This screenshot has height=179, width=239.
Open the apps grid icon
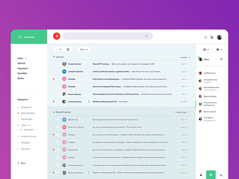[206, 37]
